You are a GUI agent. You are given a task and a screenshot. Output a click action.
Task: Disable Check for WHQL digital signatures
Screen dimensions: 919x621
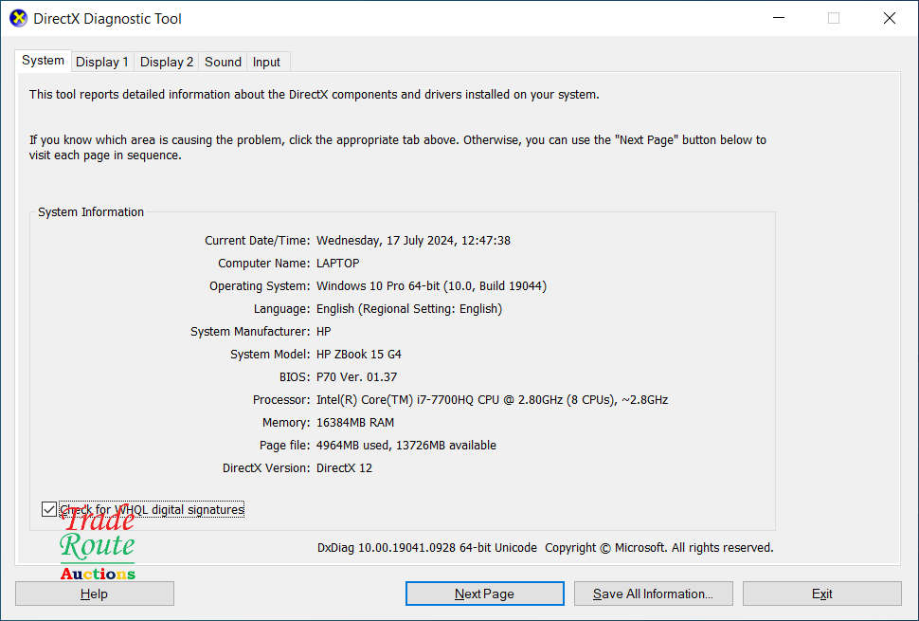point(48,509)
